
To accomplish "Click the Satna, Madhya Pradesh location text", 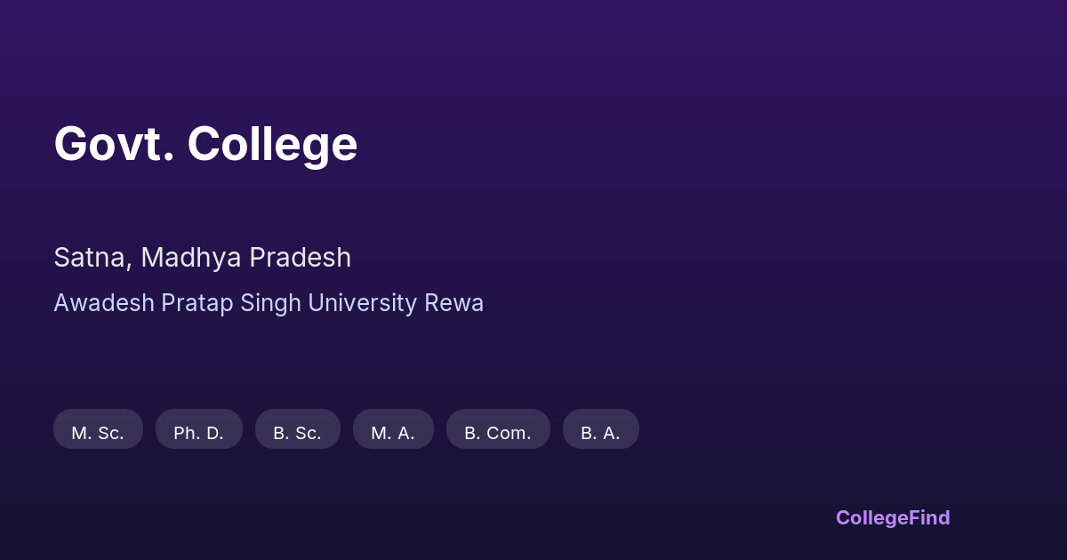I will coord(202,258).
